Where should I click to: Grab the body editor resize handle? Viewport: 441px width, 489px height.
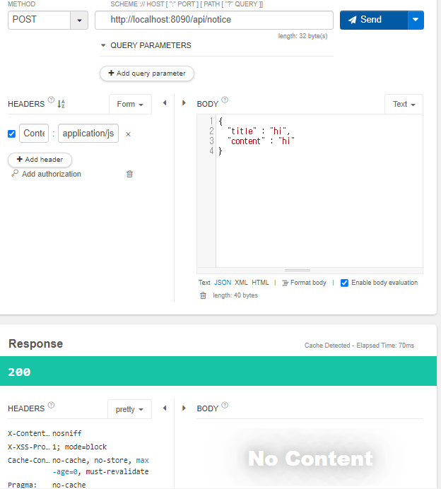click(298, 270)
